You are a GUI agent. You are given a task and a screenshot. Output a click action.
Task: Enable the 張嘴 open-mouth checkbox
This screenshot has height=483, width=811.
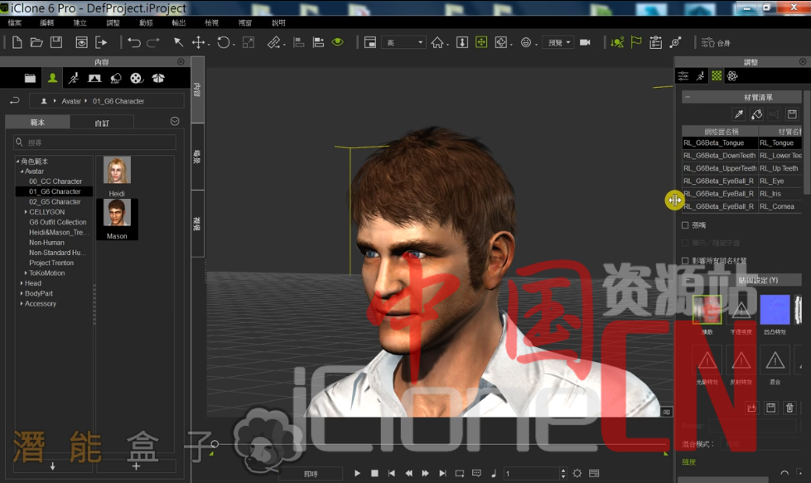coord(685,225)
